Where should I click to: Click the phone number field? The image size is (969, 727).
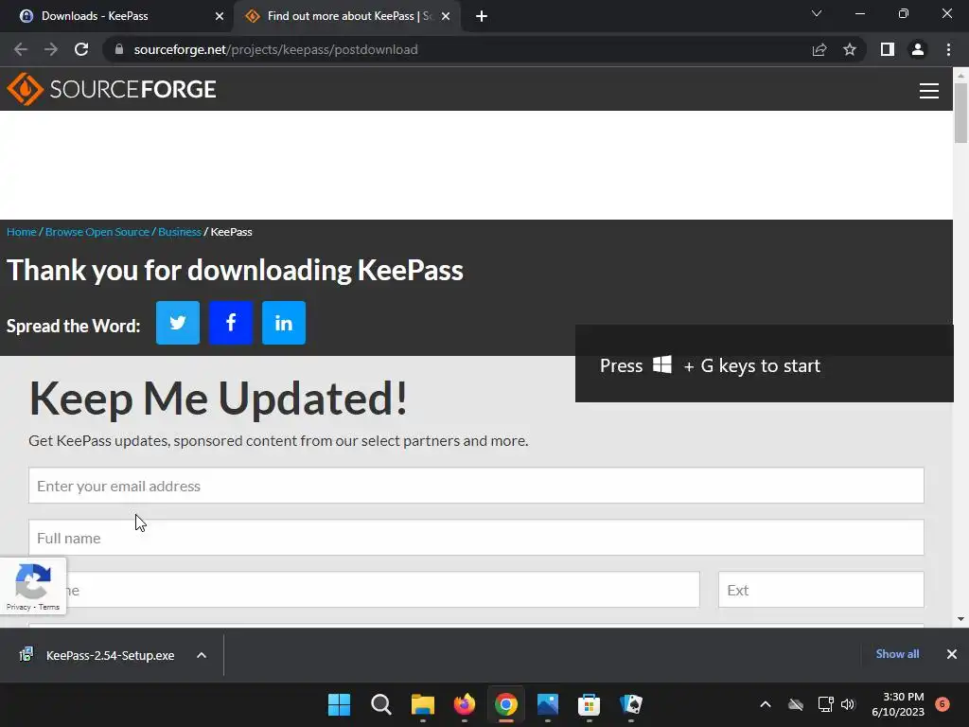364,589
